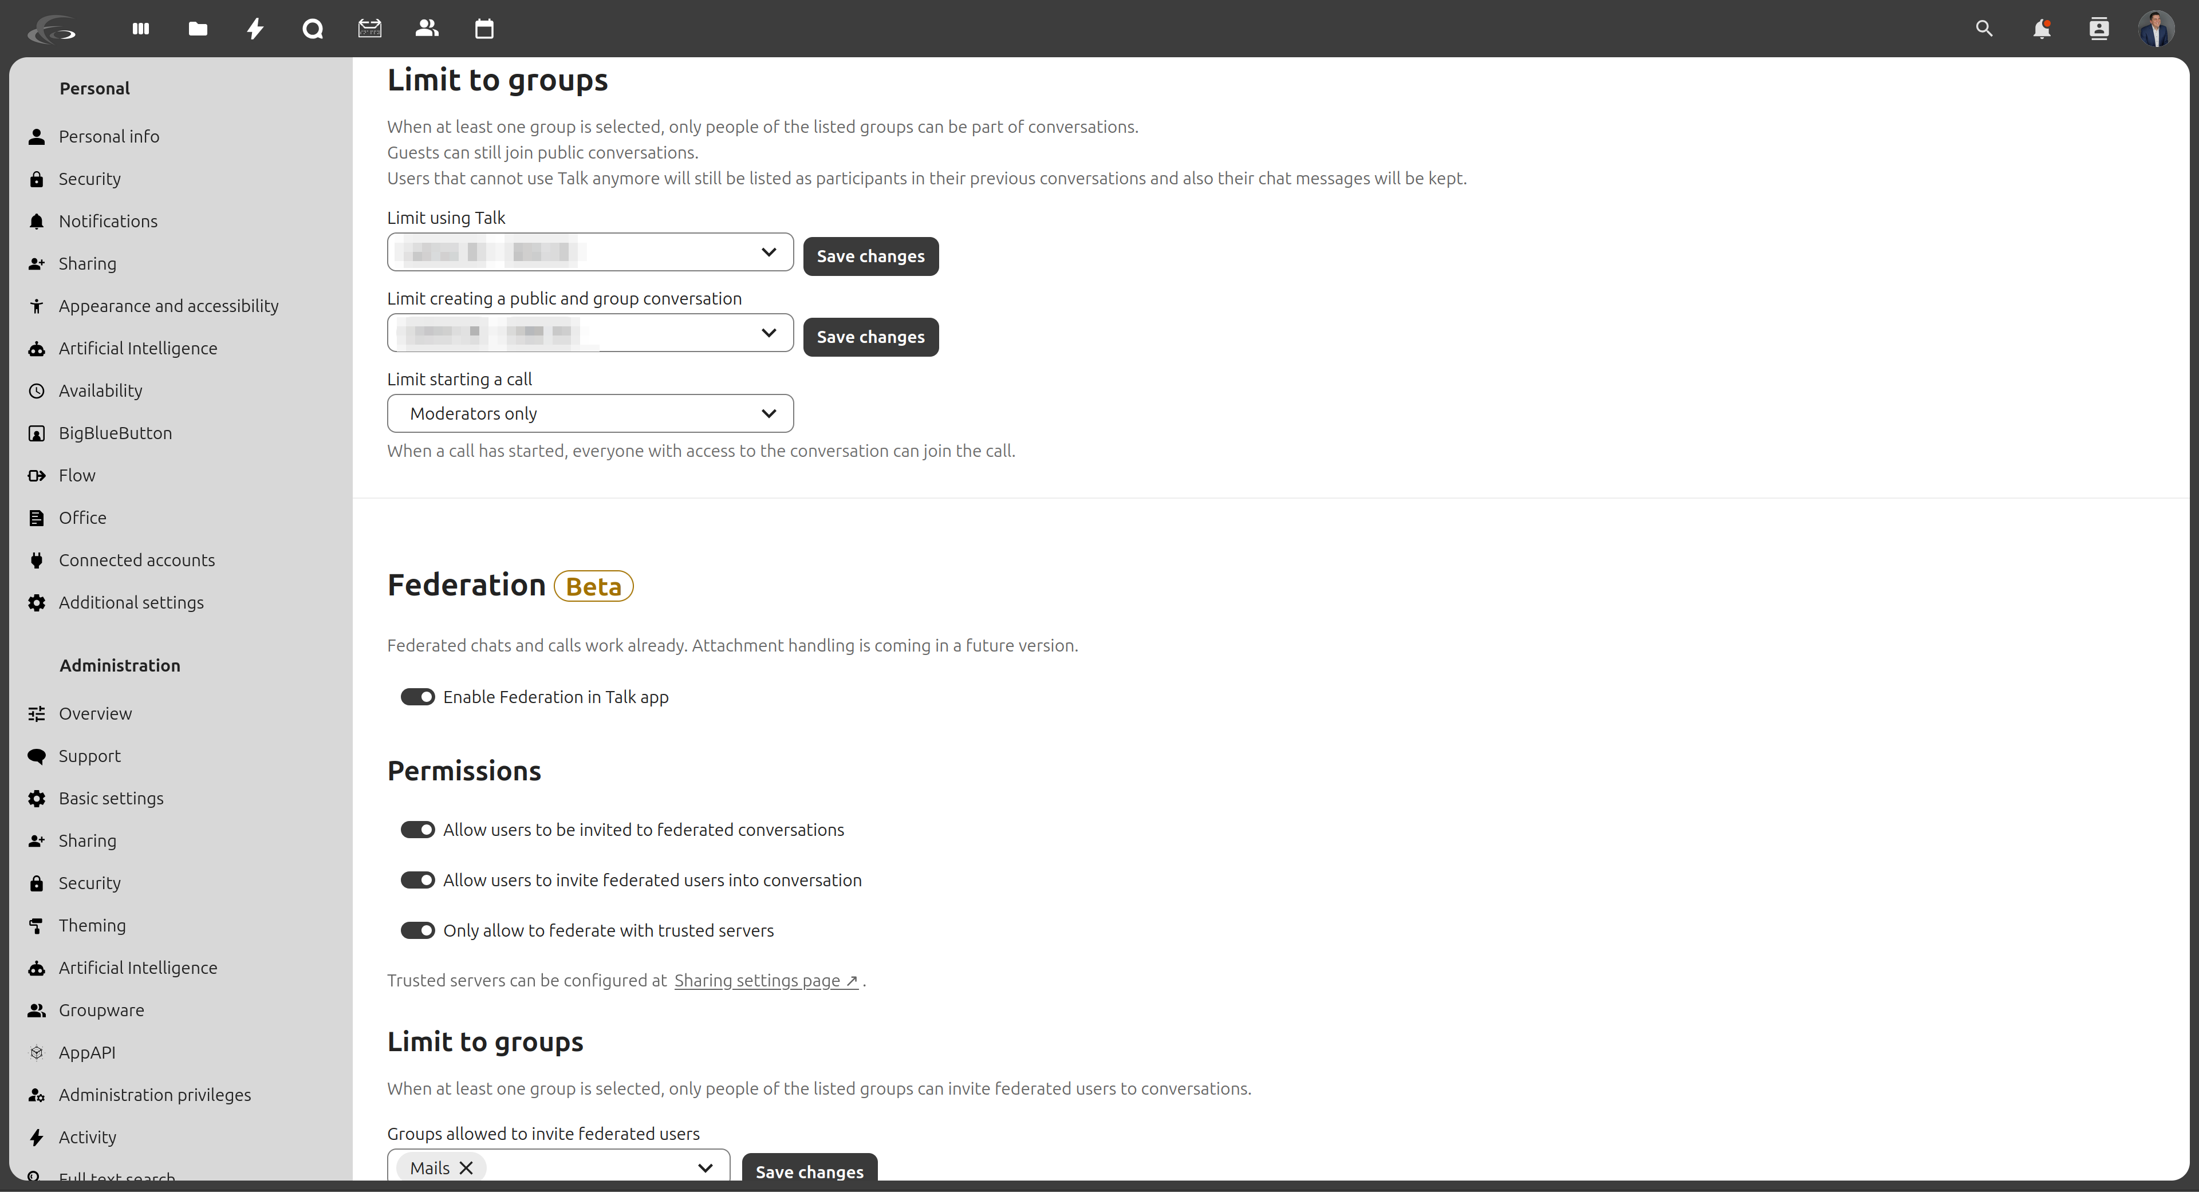This screenshot has height=1192, width=2199.
Task: Open the user avatar menu
Action: (x=2156, y=29)
